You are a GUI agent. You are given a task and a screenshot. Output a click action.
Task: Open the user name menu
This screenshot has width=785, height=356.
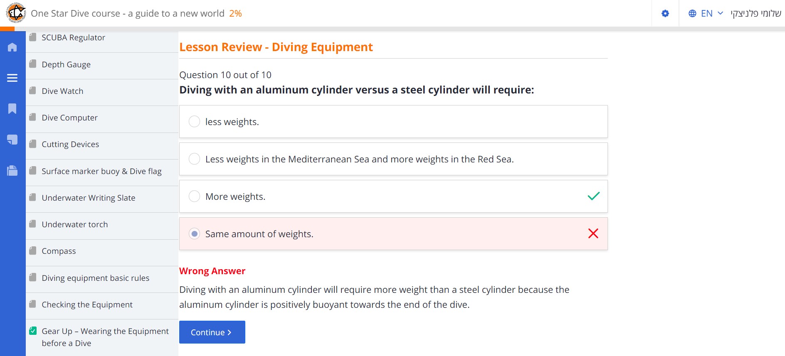[x=756, y=13]
